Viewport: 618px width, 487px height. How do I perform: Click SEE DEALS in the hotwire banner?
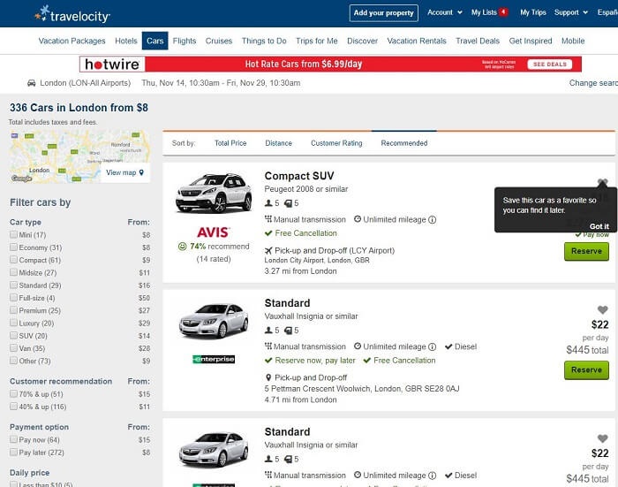[x=550, y=64]
